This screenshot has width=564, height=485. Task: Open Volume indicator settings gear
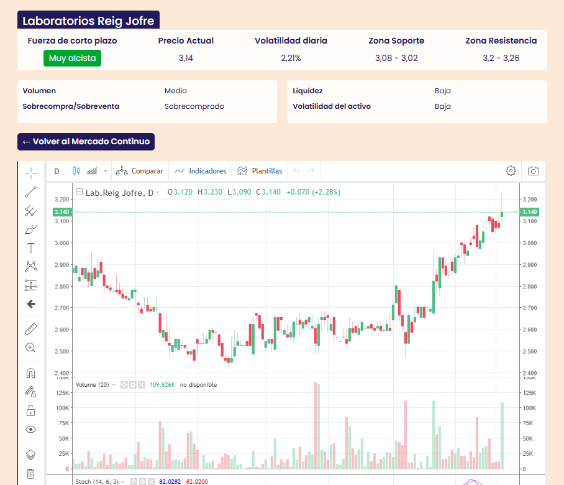133,385
